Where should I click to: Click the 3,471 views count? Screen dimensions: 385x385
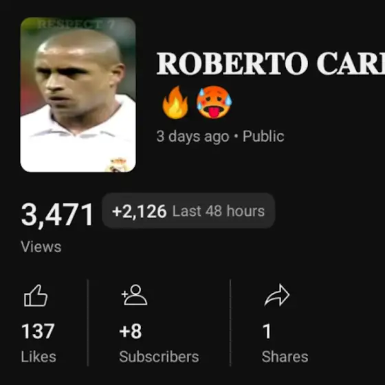(x=57, y=214)
